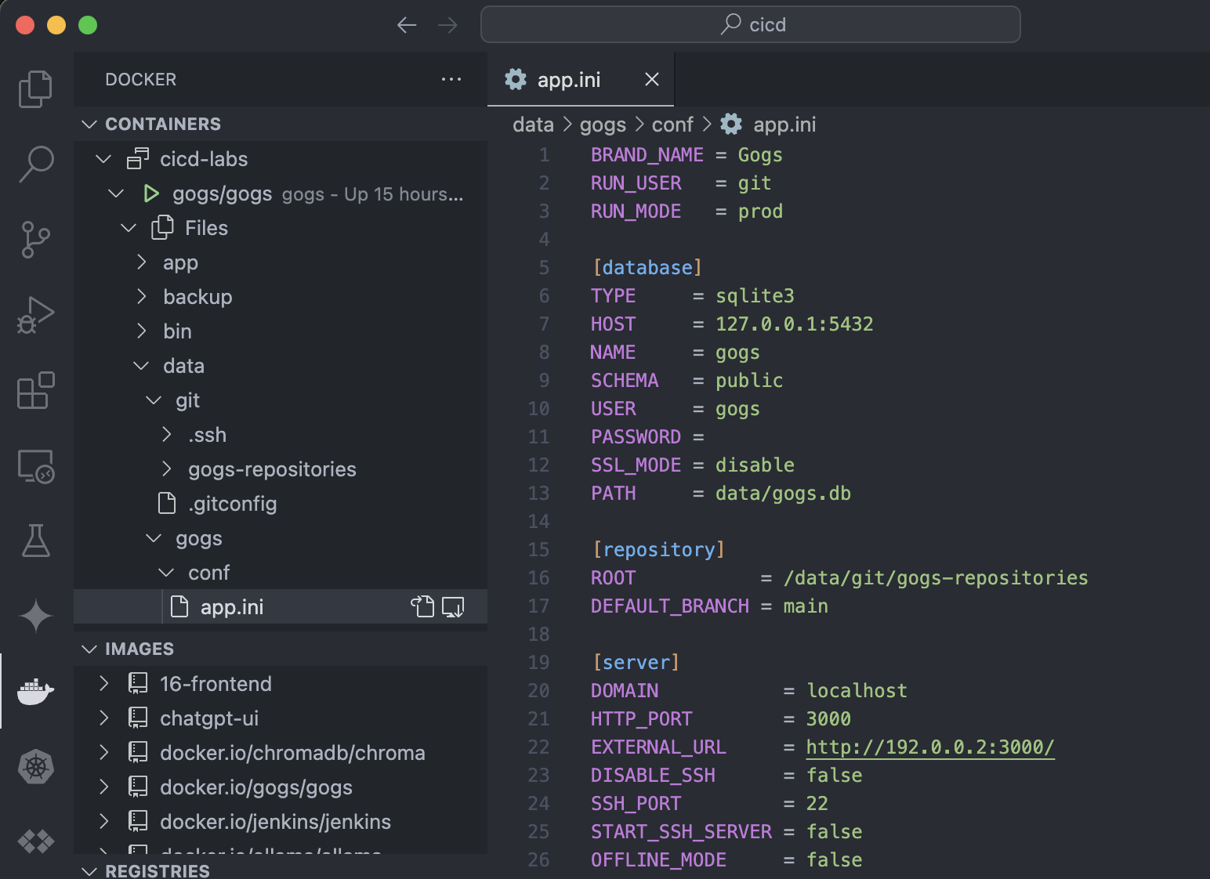Select the Docker whale view icon
This screenshot has height=879, width=1210.
tap(35, 691)
